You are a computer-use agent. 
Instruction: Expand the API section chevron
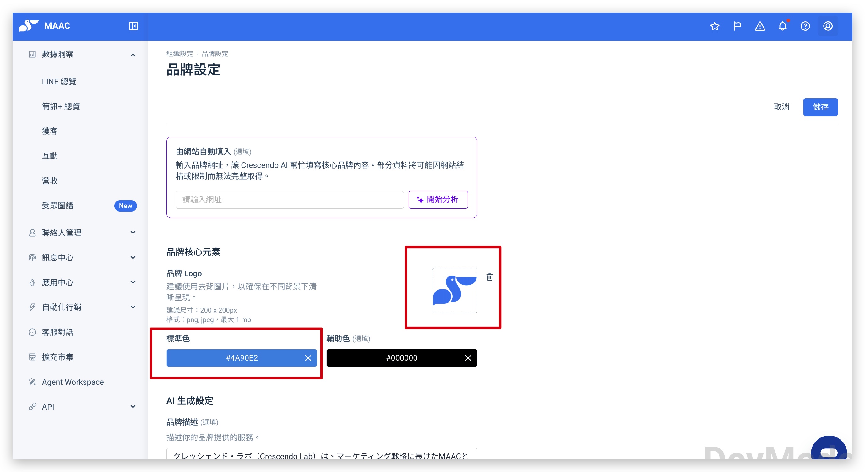coord(133,407)
